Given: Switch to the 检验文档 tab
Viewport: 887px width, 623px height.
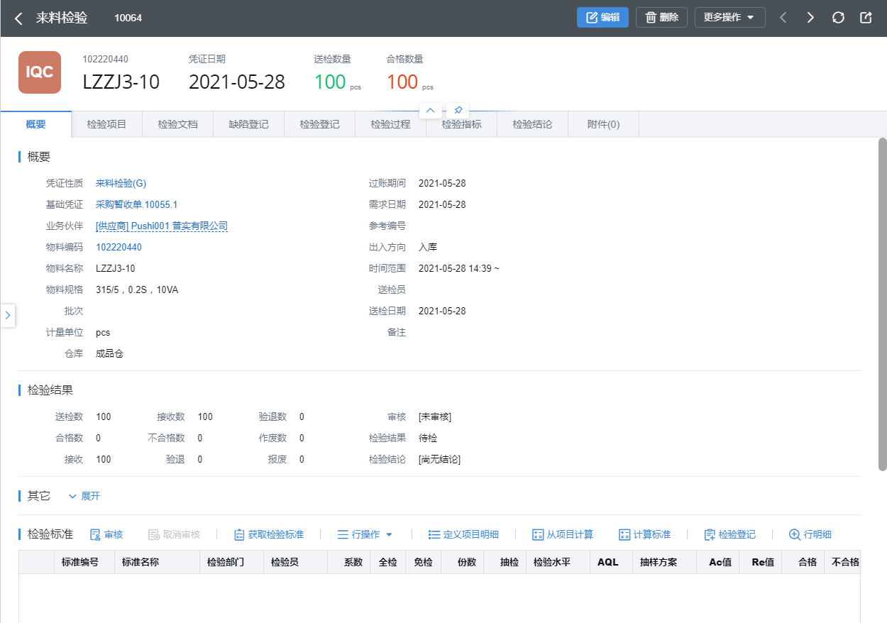Looking at the screenshot, I should [178, 124].
